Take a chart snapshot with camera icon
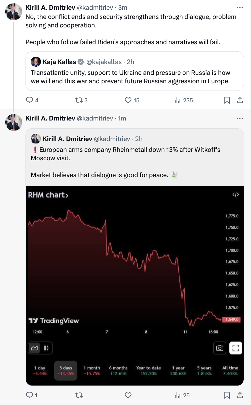The width and height of the screenshot is (251, 405). pyautogui.click(x=220, y=348)
